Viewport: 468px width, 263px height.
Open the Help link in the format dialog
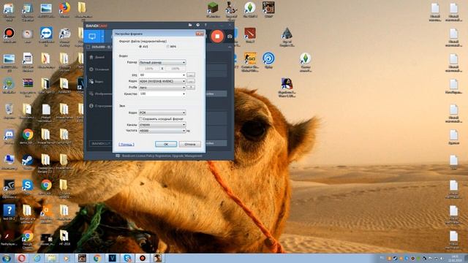[x=127, y=145]
